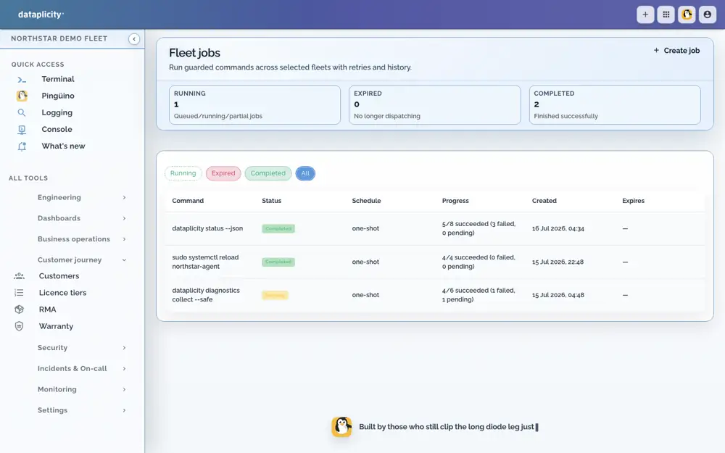Click the Expires column header
Viewport: 725px width, 453px height.
tap(633, 201)
